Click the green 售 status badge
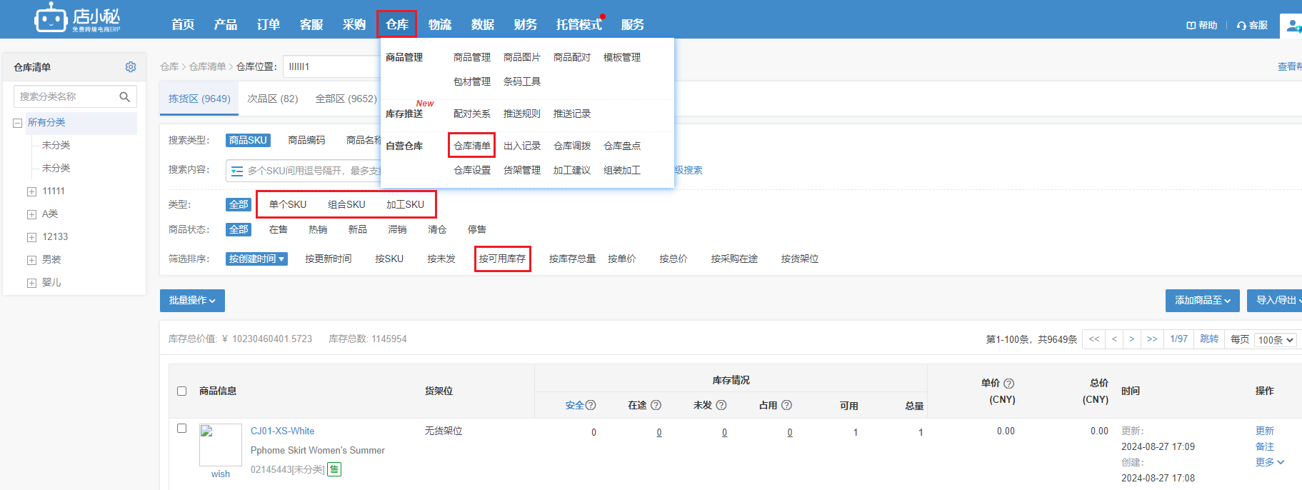Viewport: 1302px width, 490px height. [334, 469]
